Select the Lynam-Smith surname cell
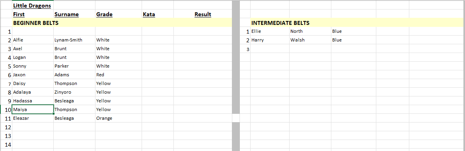465x151 pixels. [74, 40]
